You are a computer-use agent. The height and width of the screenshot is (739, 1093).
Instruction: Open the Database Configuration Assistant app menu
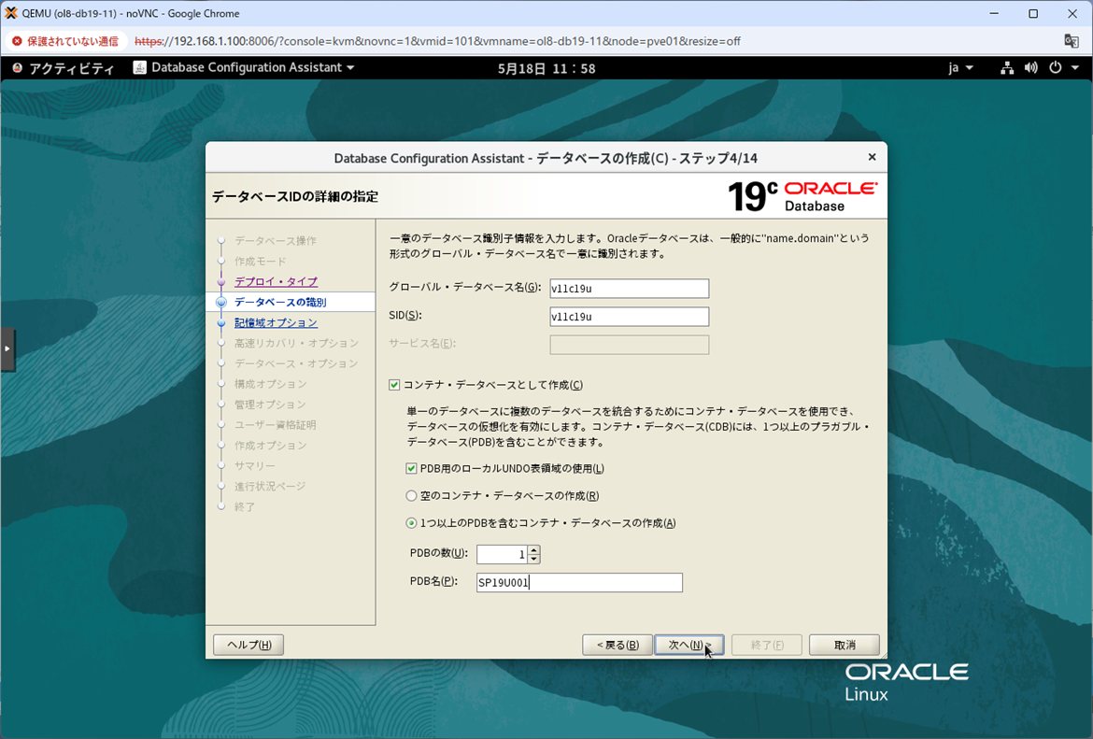(244, 67)
